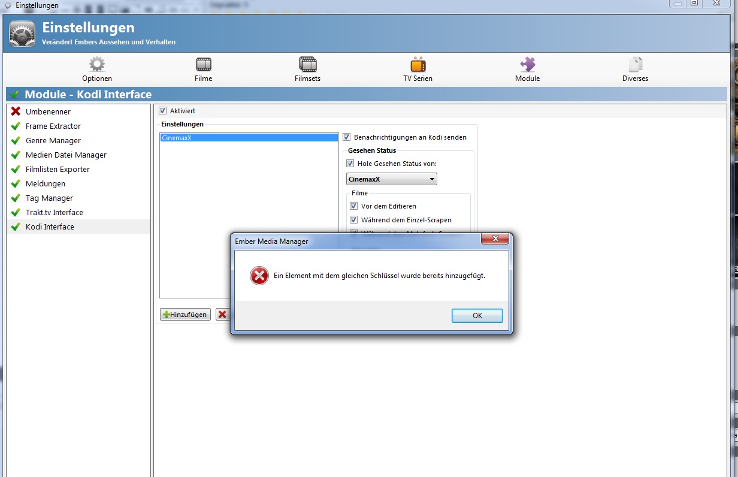
Task: Select the Kodi Interface module
Action: 78,227
